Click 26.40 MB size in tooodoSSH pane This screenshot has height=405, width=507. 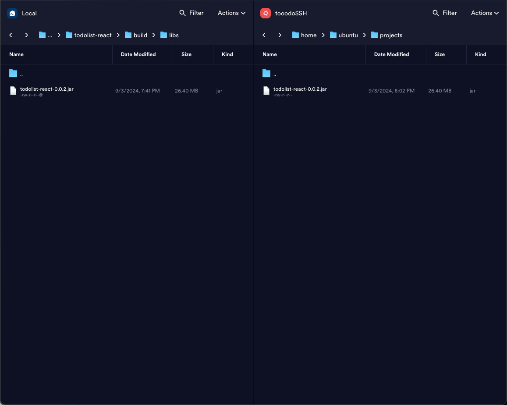click(440, 91)
